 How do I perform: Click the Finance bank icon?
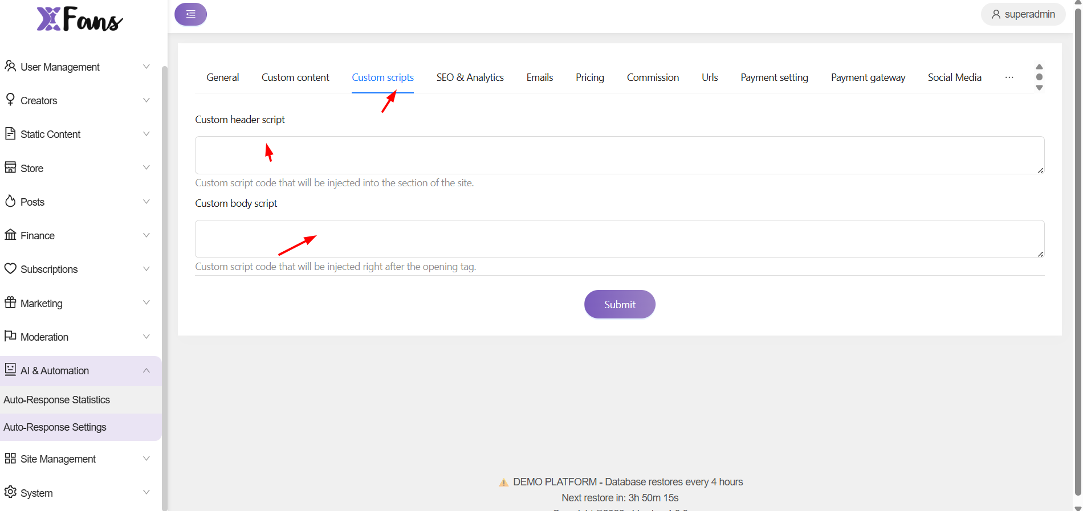[10, 235]
